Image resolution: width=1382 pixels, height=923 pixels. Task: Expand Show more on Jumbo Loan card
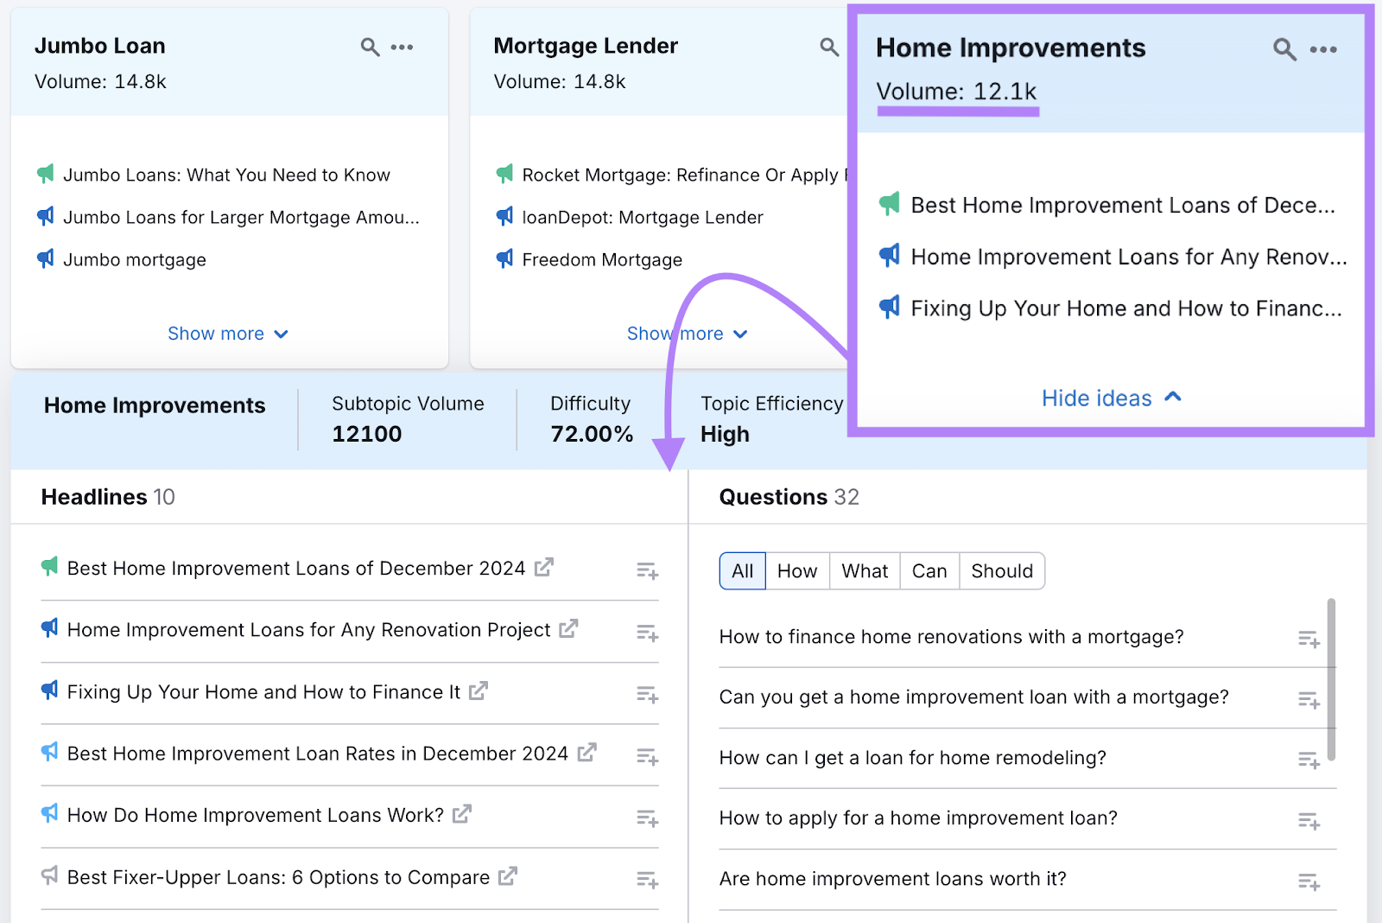tap(228, 334)
